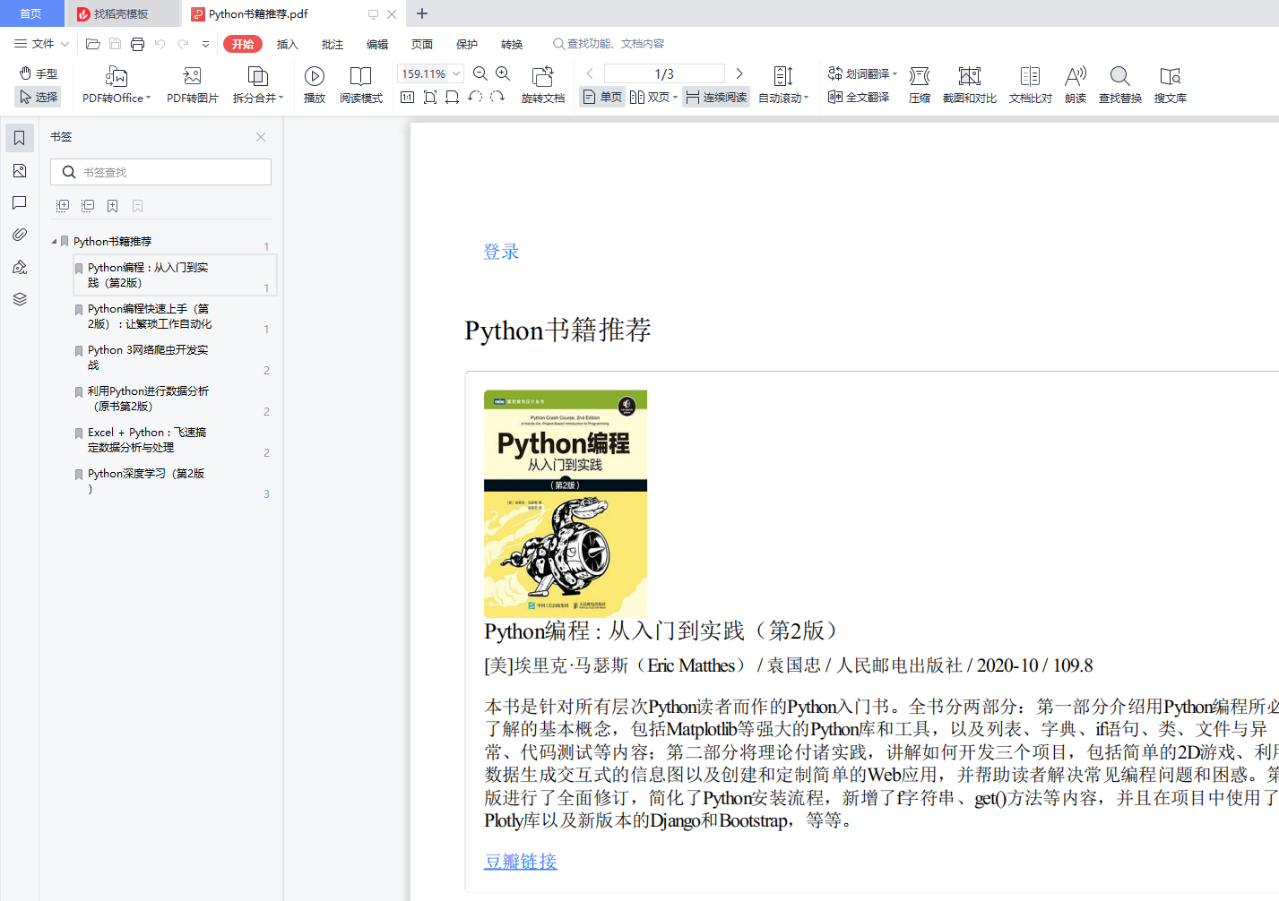1279x901 pixels.
Task: Expand all bookmarks icon
Action: click(x=63, y=206)
